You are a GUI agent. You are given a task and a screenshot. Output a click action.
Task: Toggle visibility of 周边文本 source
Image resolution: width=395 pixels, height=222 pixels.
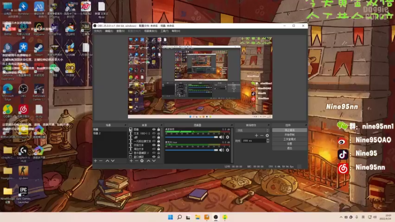(x=154, y=149)
